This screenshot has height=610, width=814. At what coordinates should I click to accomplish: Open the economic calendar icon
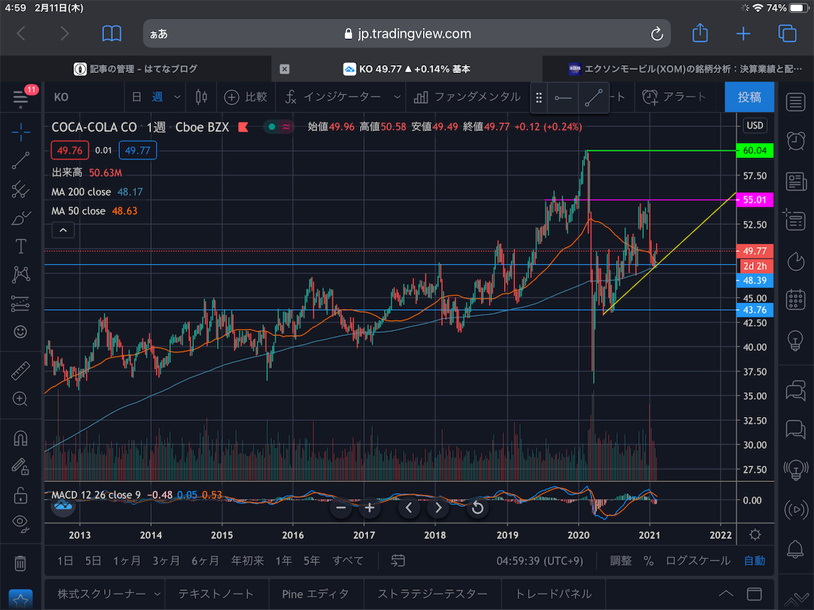pyautogui.click(x=795, y=300)
